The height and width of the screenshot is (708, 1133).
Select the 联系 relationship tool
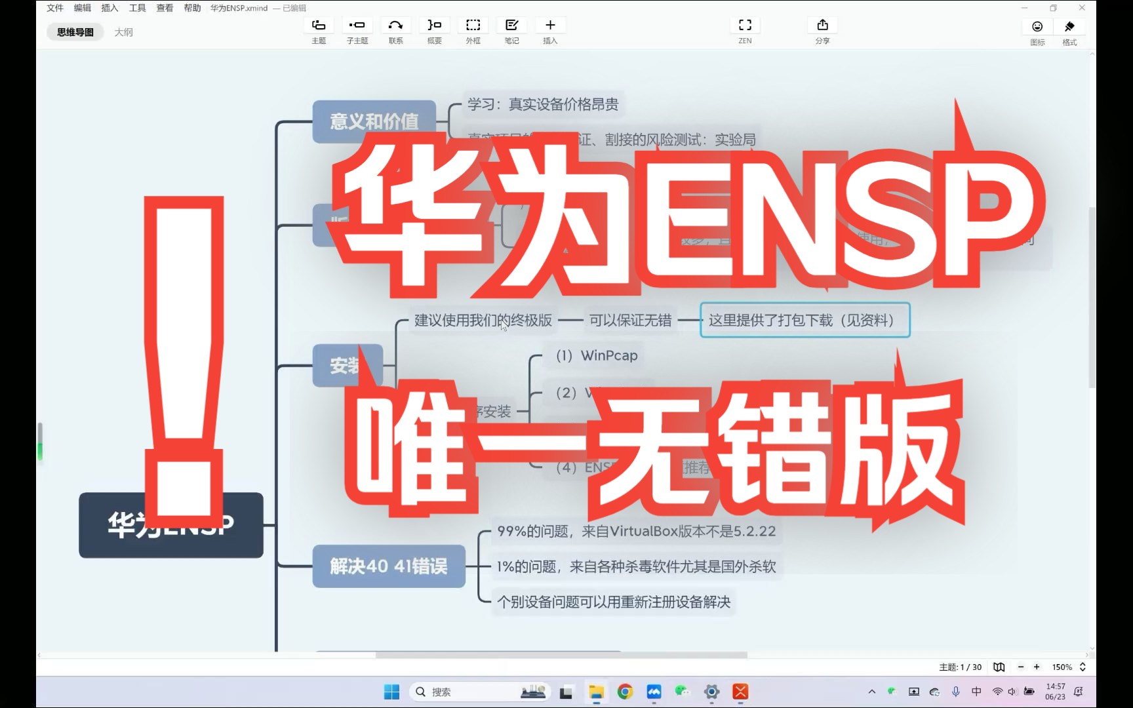pyautogui.click(x=395, y=26)
